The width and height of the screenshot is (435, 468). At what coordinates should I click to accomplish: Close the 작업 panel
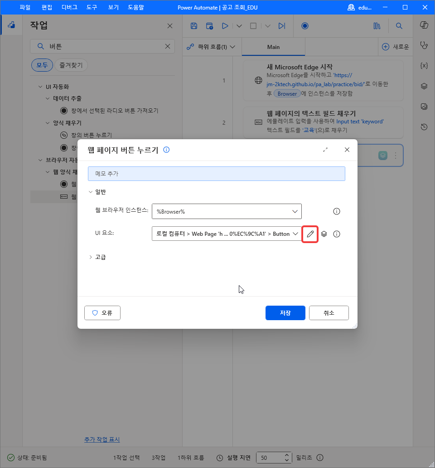pos(170,26)
